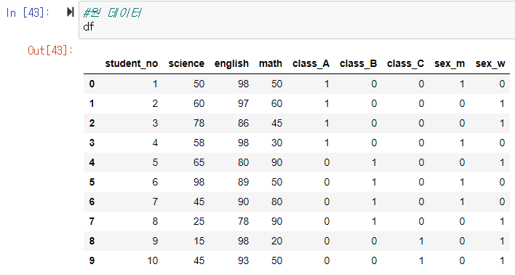
Task: Select row index 0 label
Action: coord(92,84)
